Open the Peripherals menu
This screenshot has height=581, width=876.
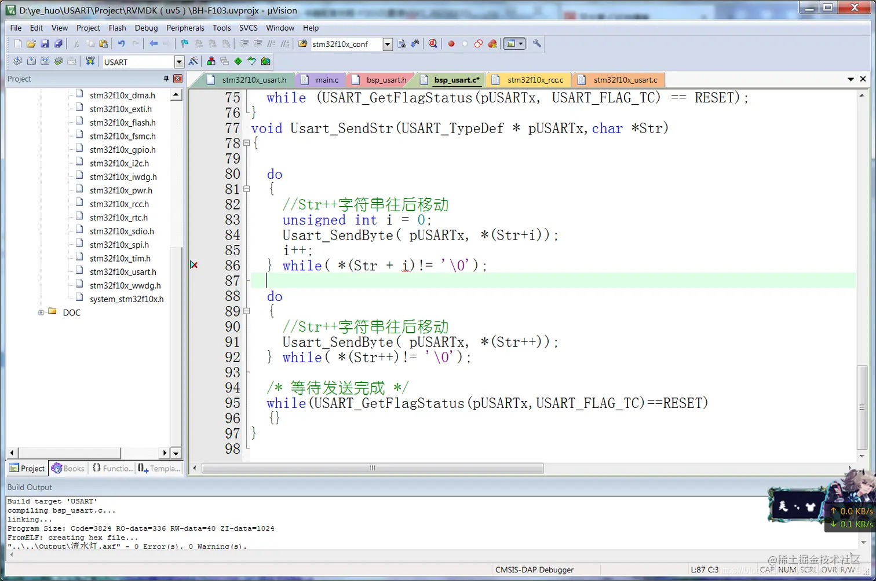[x=185, y=28]
